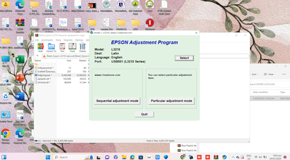290x160 pixels.
Task: Click the Quit button
Action: click(x=144, y=114)
